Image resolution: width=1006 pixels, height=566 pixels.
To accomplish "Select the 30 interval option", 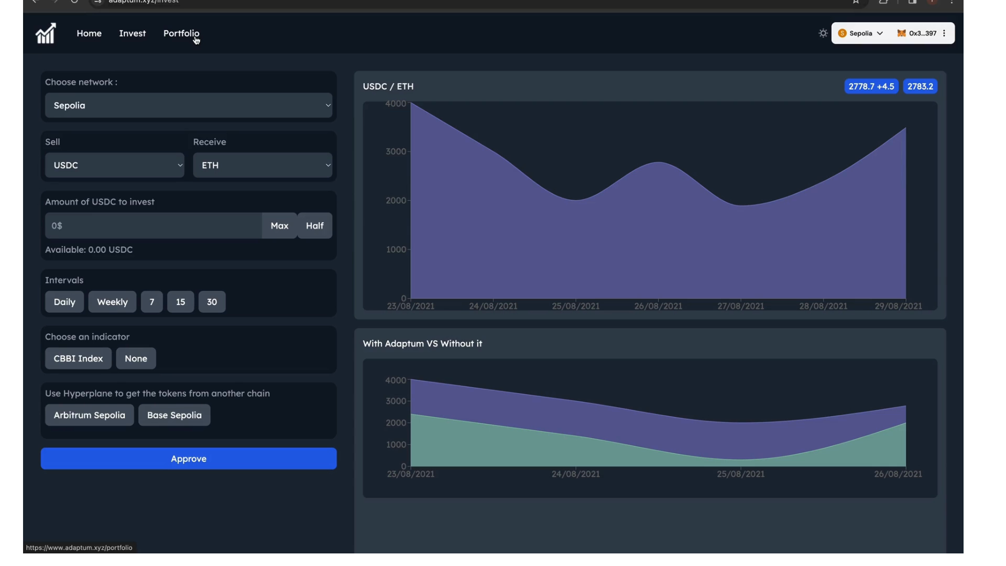I will click(212, 302).
